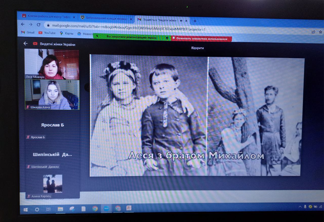Switch to Zoom from the taskbar
The height and width of the screenshot is (222, 324).
107,209
